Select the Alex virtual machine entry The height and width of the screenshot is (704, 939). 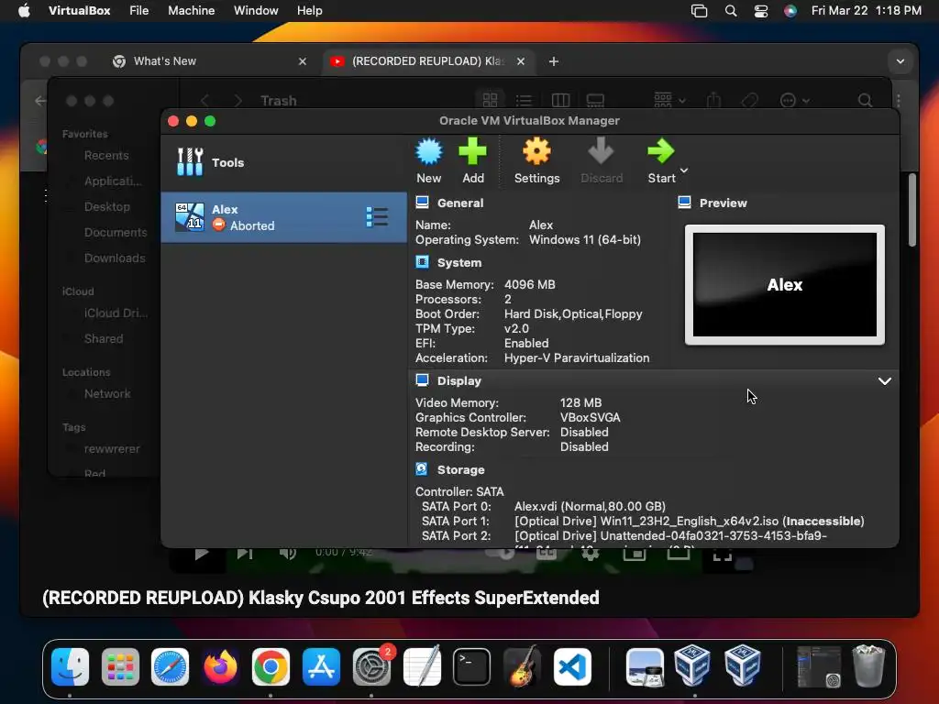[284, 217]
